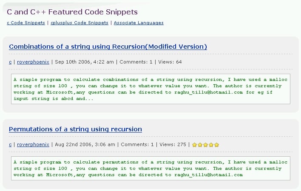This screenshot has height=191, width=301.
Task: Click the third gold rating star
Action: [x=205, y=145]
